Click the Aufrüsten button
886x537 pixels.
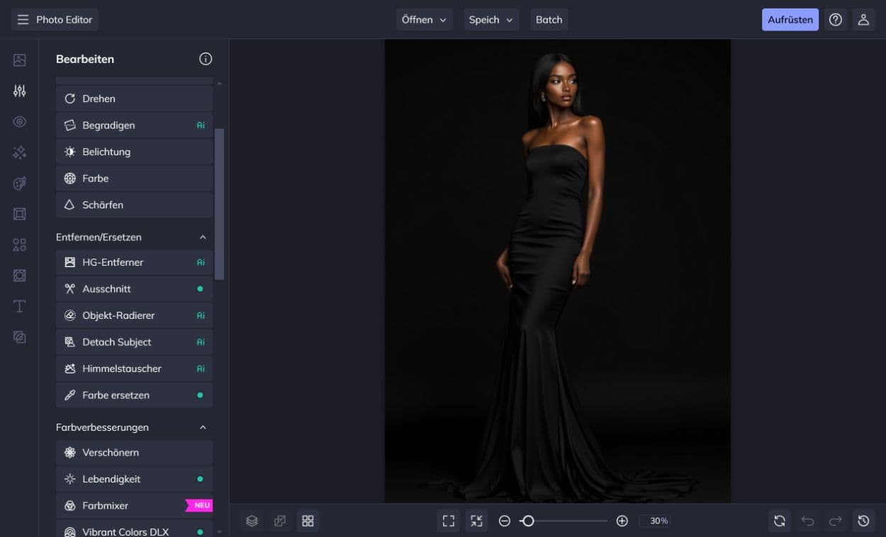790,20
